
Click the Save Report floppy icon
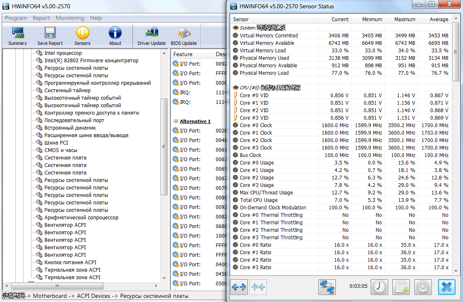[x=50, y=36]
